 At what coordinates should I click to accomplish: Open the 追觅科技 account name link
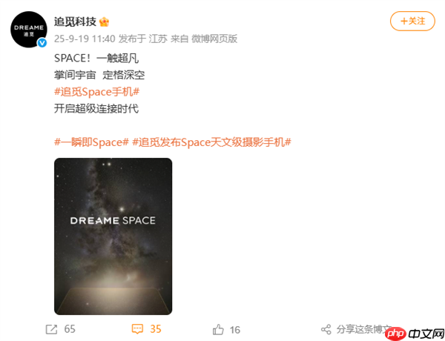pyautogui.click(x=75, y=21)
